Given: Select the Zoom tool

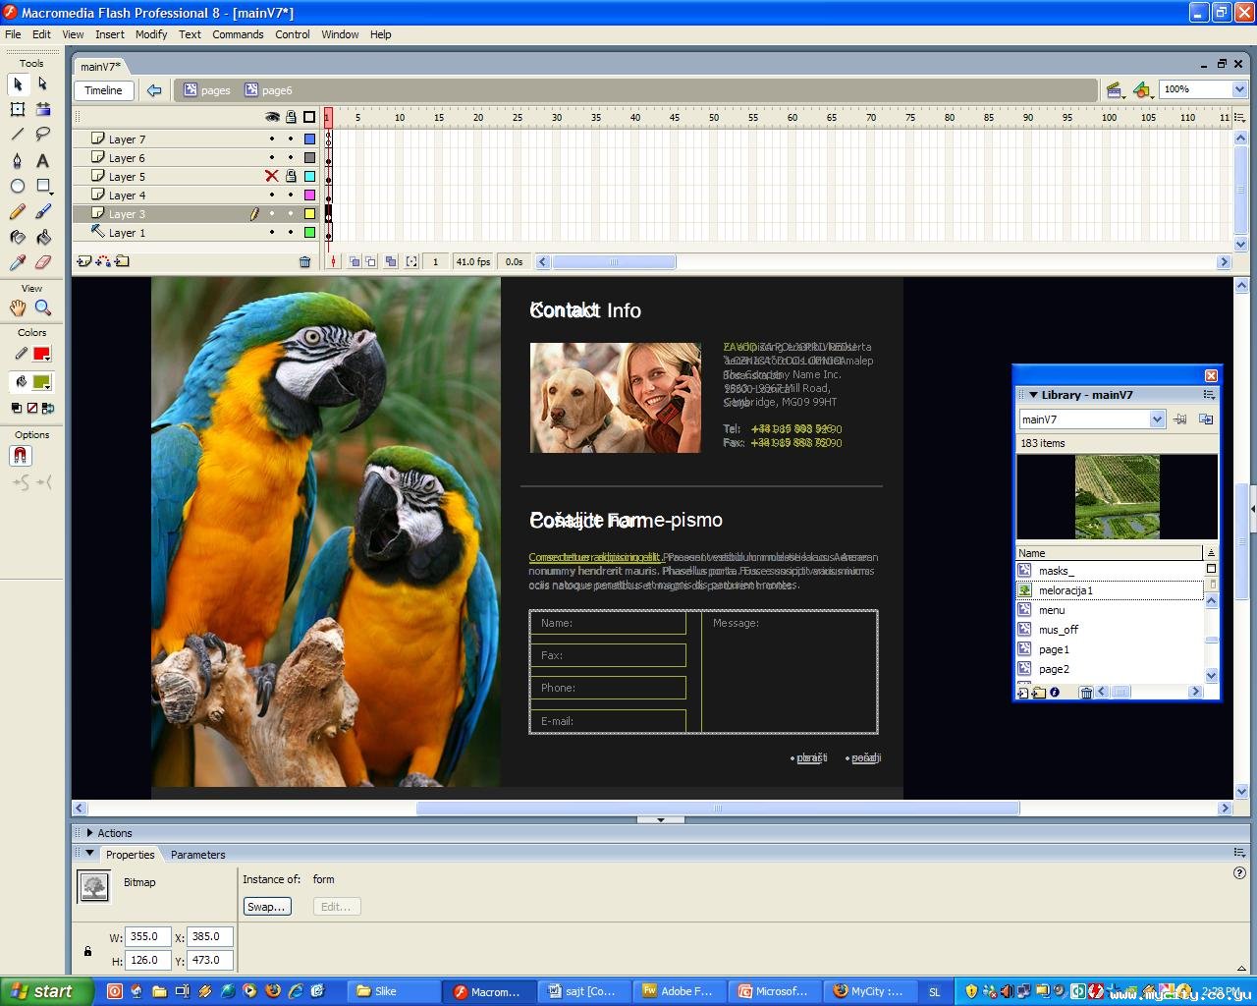Looking at the screenshot, I should [43, 308].
